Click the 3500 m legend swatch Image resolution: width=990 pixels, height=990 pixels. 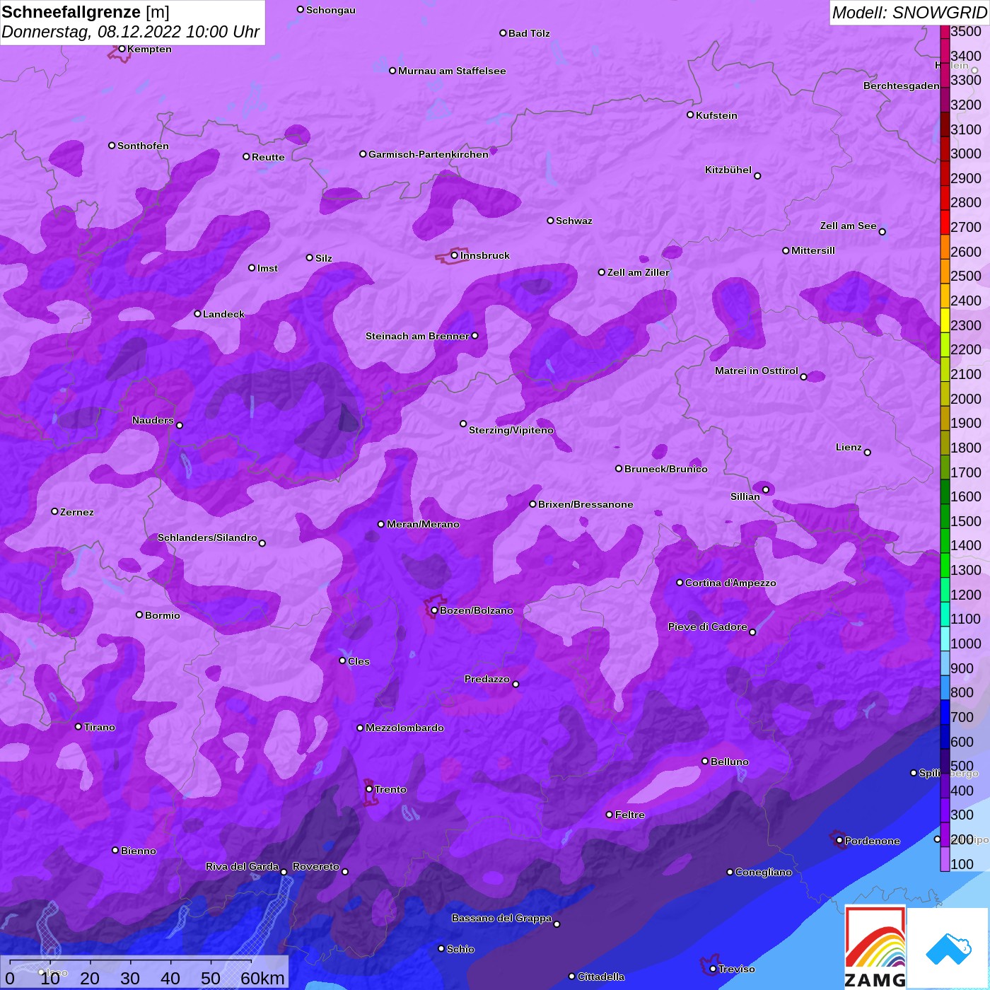click(945, 32)
